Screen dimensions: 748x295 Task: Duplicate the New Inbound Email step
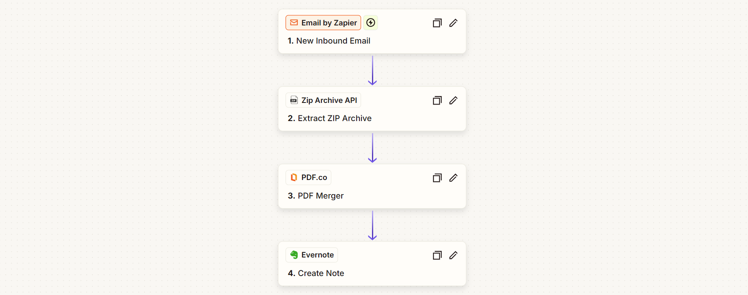point(437,23)
